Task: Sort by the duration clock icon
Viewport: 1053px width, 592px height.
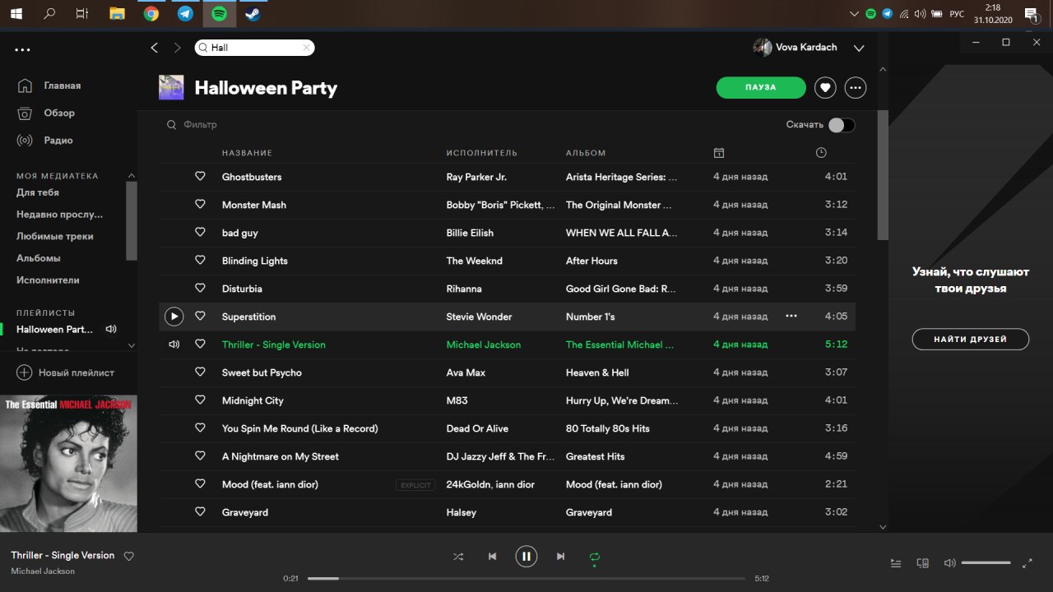Action: pos(821,153)
